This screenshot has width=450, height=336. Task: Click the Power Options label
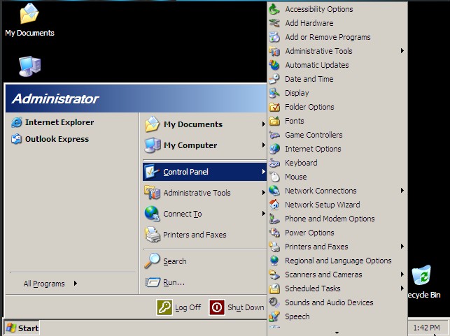(309, 233)
